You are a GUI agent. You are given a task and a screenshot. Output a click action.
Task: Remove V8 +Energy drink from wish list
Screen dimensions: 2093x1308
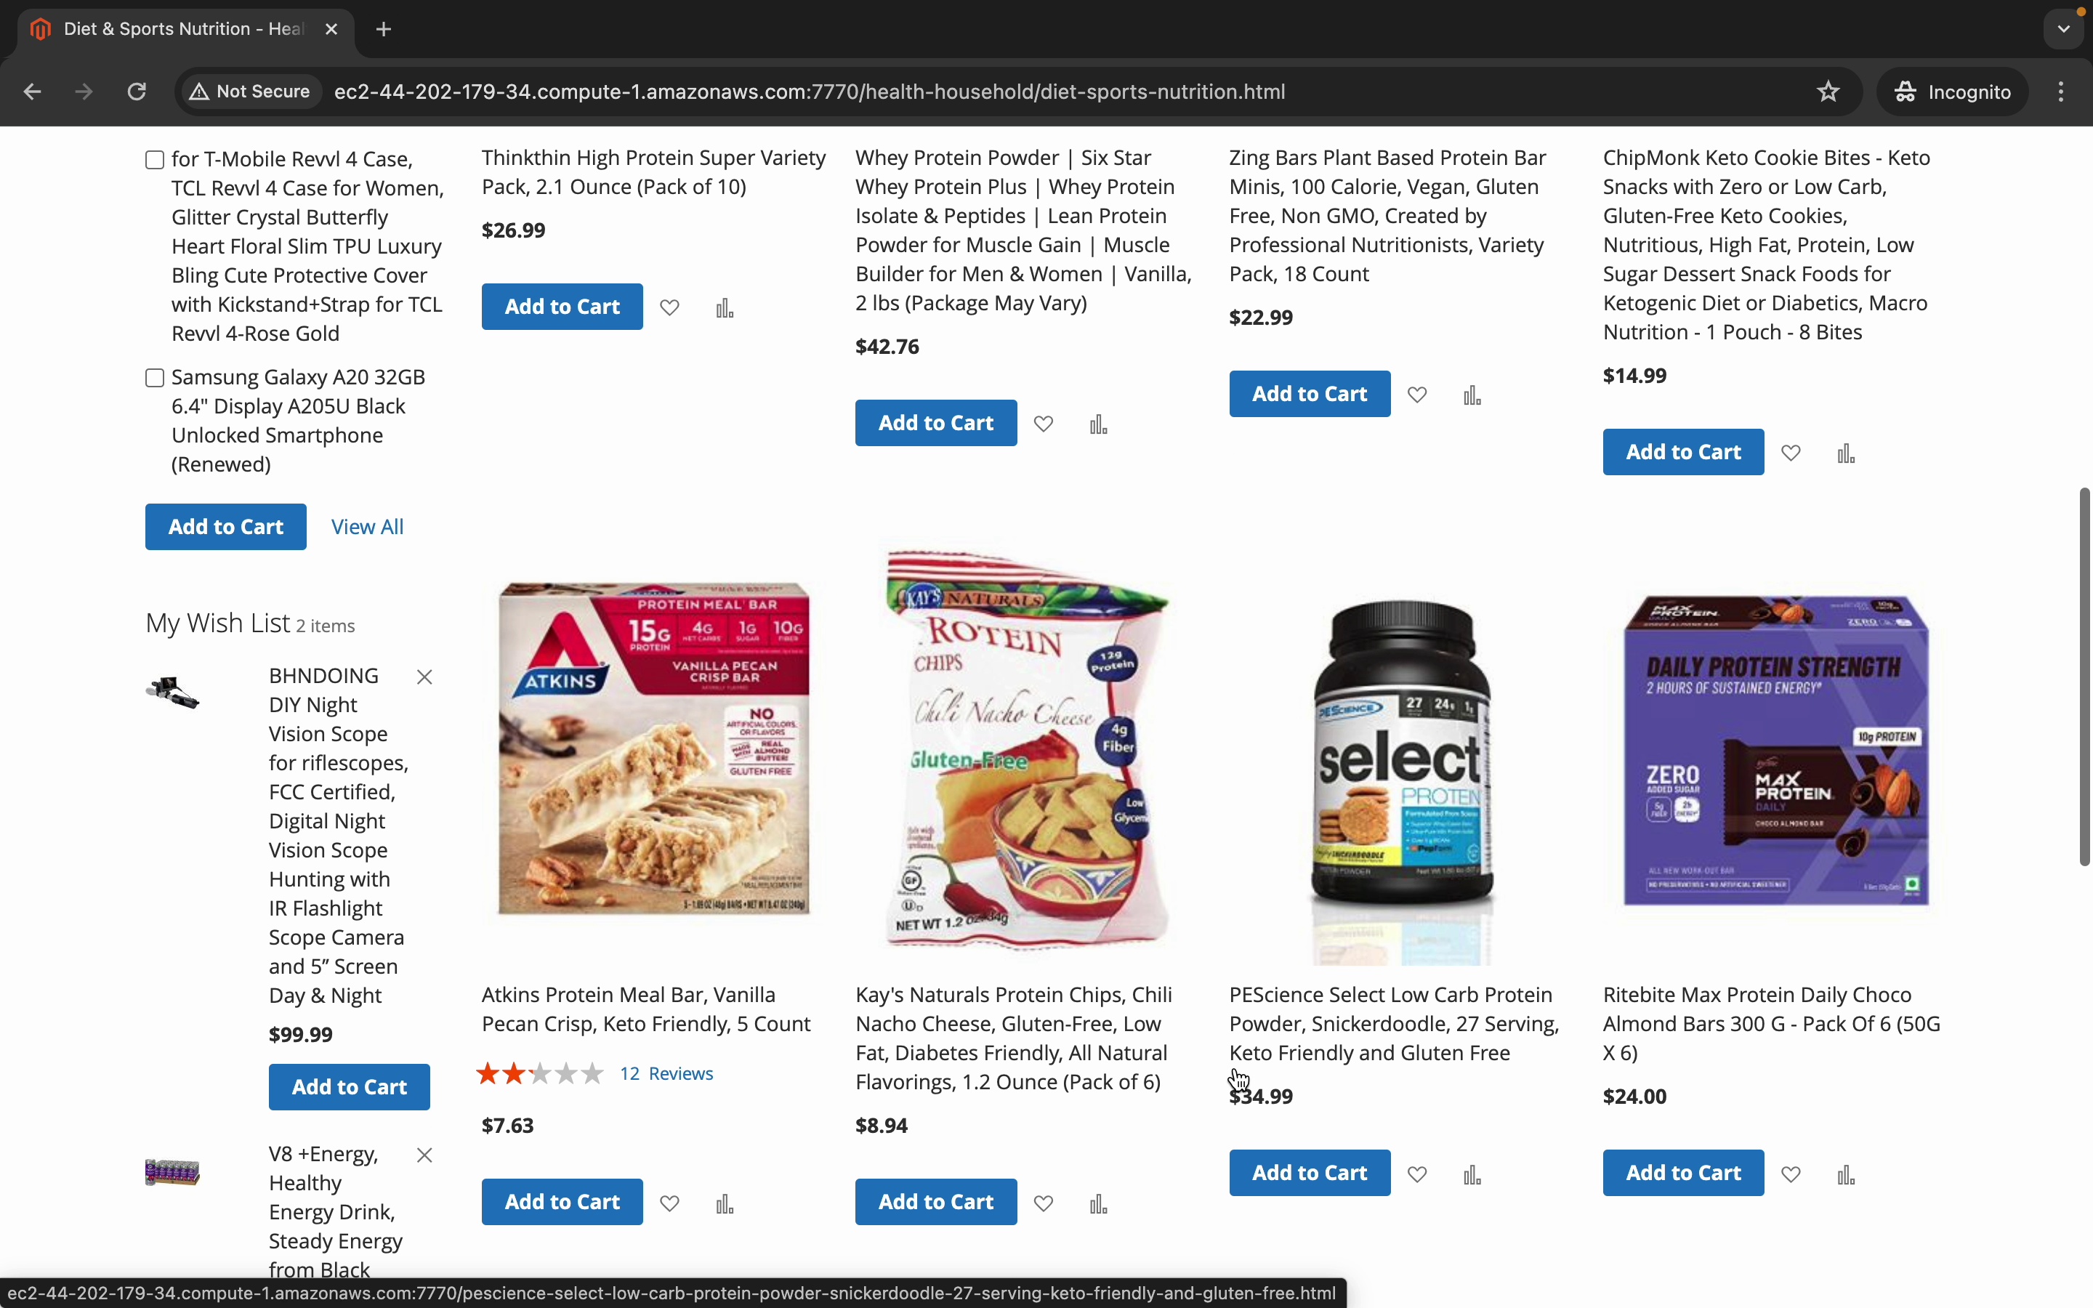[424, 1155]
